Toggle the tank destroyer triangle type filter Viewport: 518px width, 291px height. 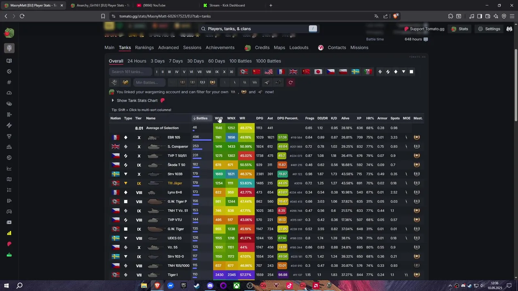(x=403, y=72)
